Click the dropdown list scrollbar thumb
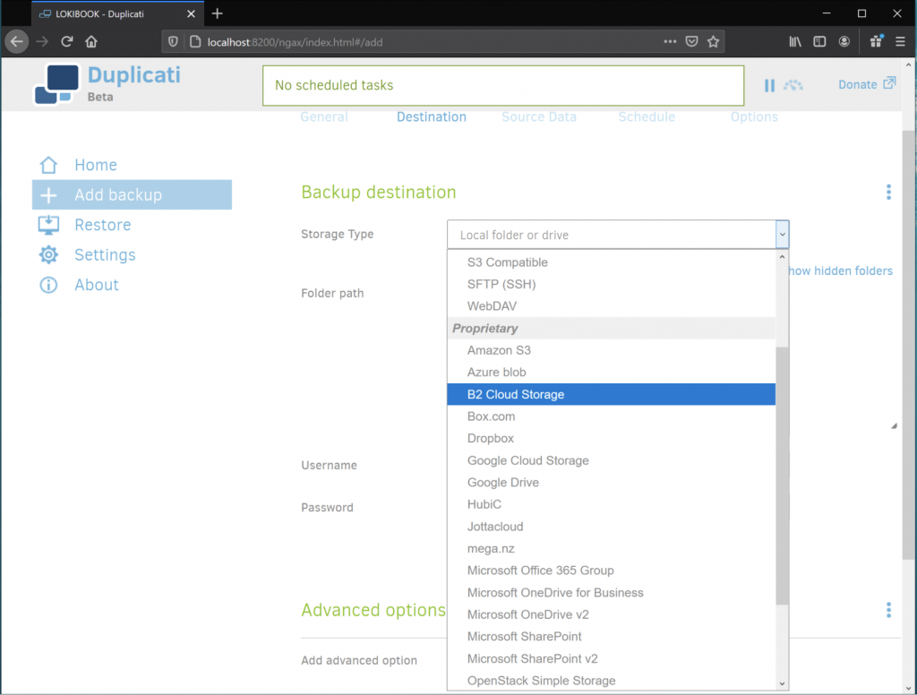 click(x=782, y=476)
